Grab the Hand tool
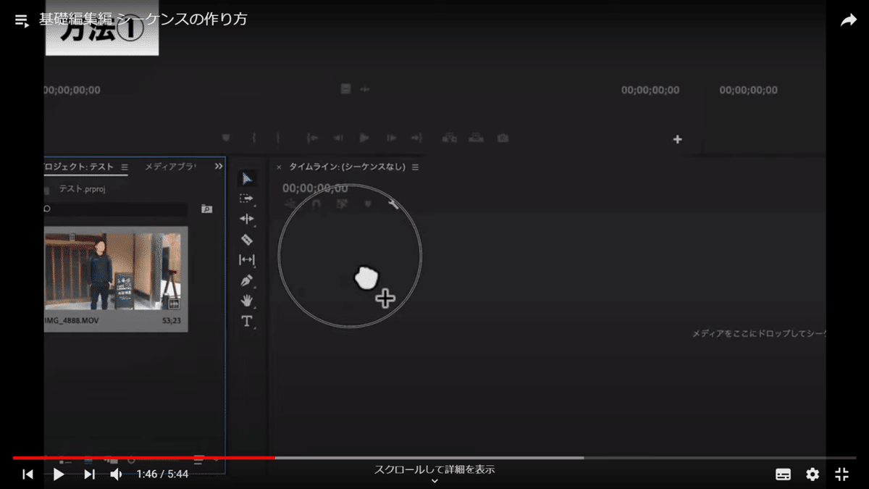 (246, 301)
